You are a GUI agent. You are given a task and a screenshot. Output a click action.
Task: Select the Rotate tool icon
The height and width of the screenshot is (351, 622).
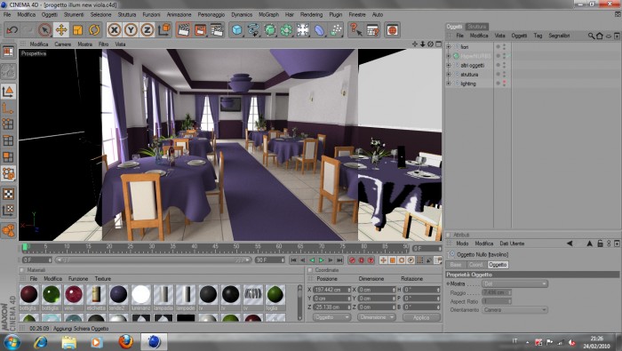pyautogui.click(x=94, y=29)
